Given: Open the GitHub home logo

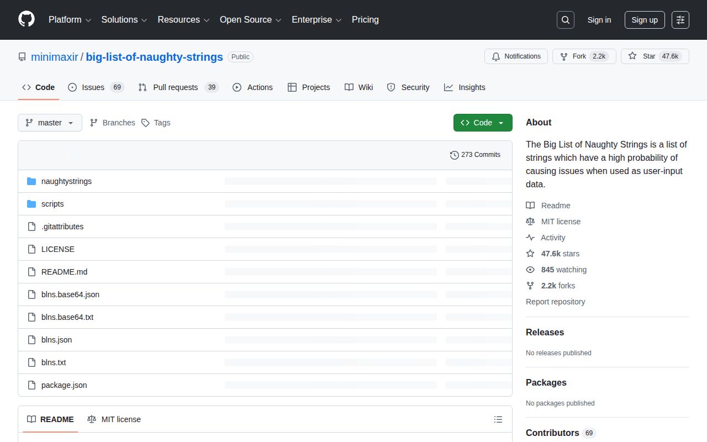Looking at the screenshot, I should pos(26,20).
